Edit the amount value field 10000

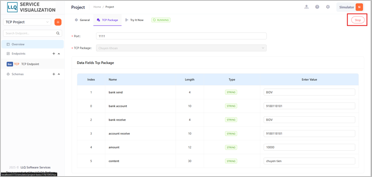(x=309, y=147)
